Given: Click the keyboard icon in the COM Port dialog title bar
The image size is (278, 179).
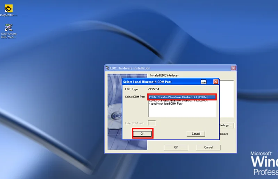Looking at the screenshot, I should click(x=204, y=82).
